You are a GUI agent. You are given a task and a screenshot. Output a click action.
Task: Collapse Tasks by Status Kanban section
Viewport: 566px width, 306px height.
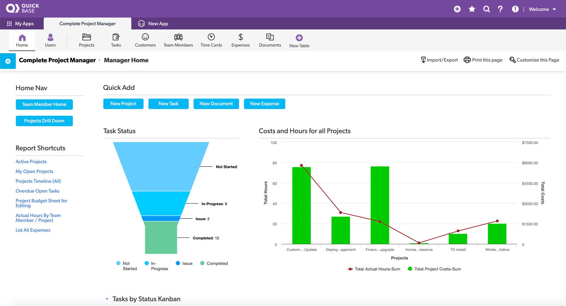[x=107, y=299]
